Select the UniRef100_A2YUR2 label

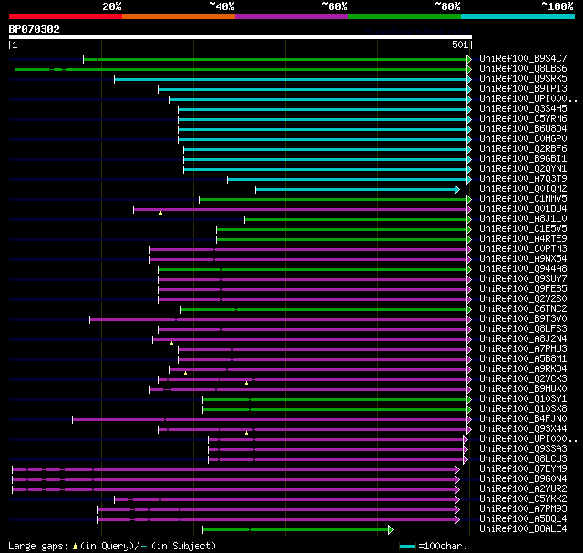coord(523,489)
